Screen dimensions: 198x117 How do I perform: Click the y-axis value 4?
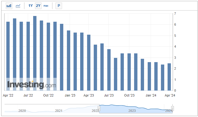[x=175, y=46]
